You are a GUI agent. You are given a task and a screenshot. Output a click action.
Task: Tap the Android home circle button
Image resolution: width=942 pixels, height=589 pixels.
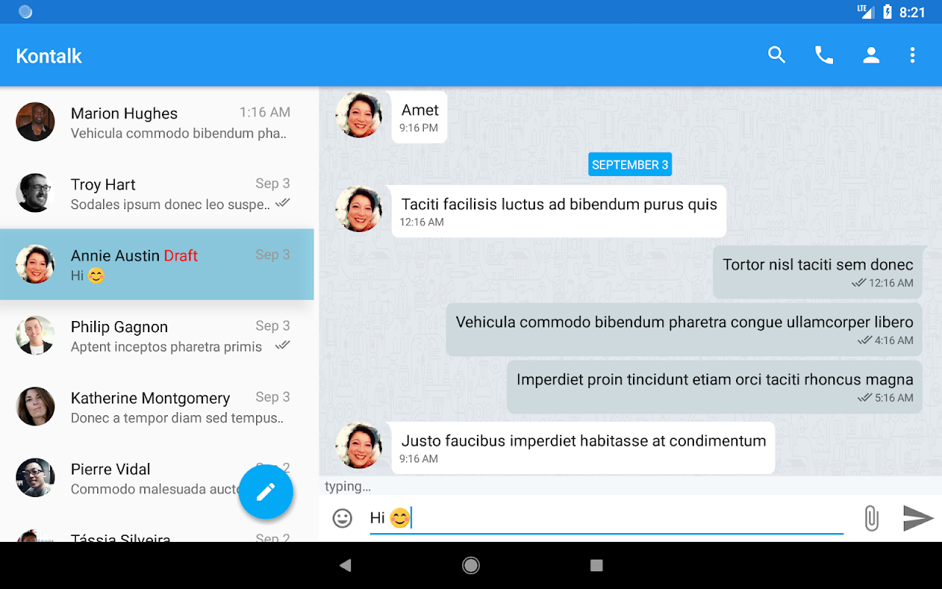pos(471,565)
